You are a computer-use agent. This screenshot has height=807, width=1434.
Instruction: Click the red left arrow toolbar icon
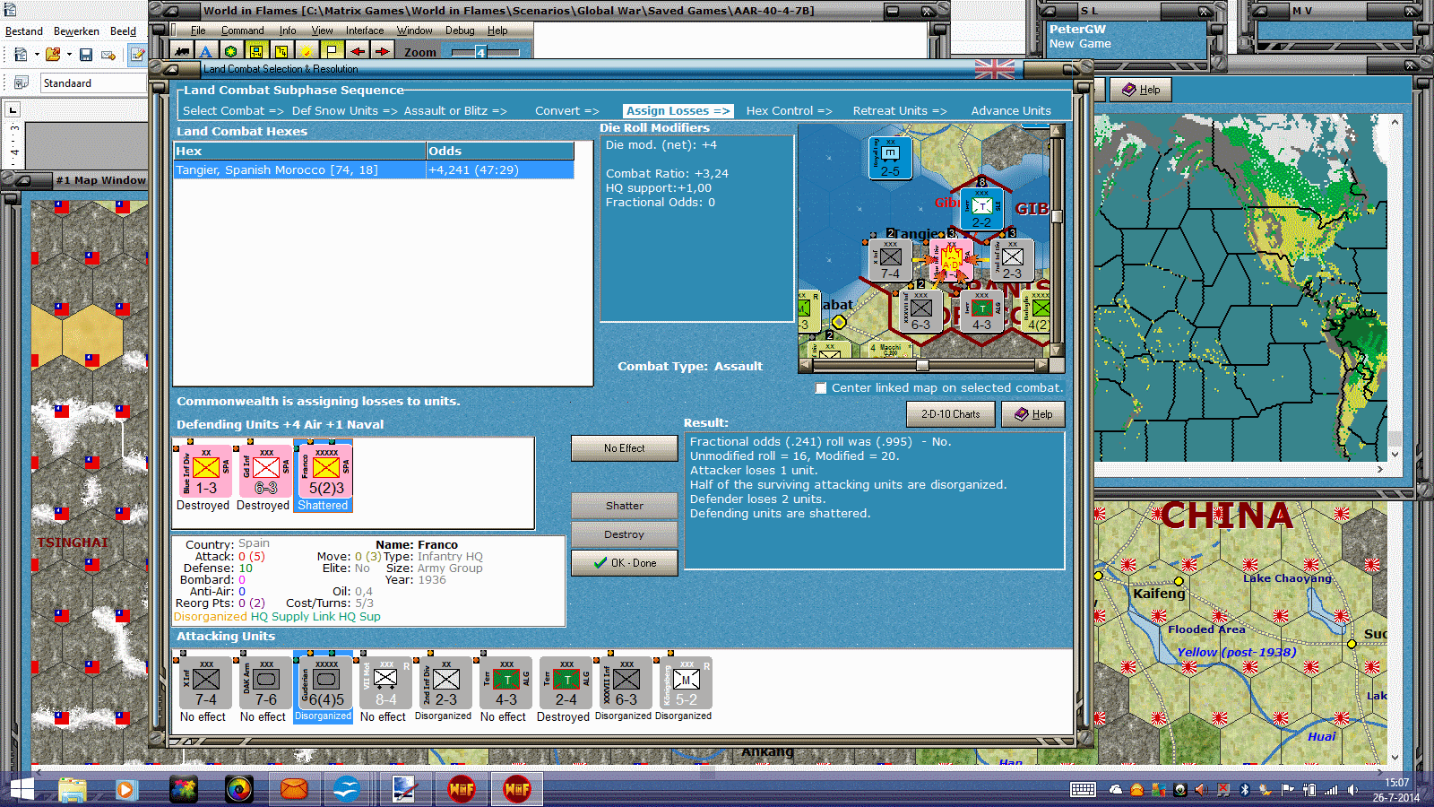click(x=357, y=52)
